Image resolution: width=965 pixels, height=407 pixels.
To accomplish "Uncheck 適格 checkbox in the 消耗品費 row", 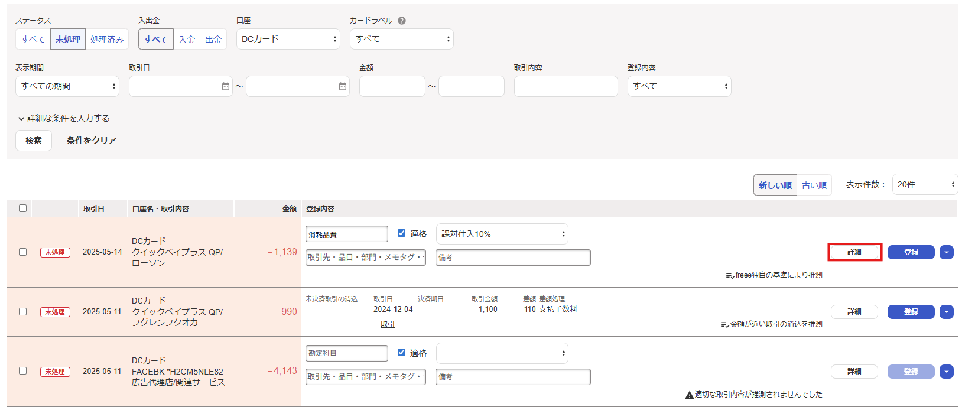I will 402,233.
